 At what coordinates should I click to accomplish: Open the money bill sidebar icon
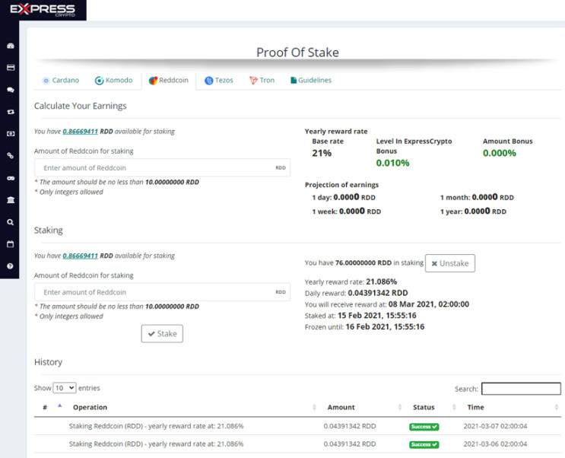tap(11, 134)
